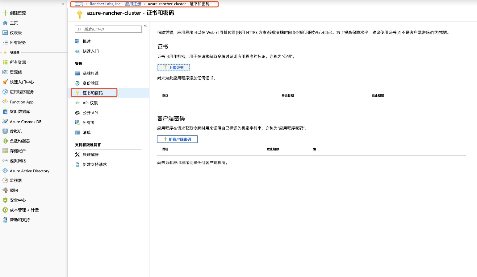
Task: Click the 新客户端密码 button
Action: (177, 139)
